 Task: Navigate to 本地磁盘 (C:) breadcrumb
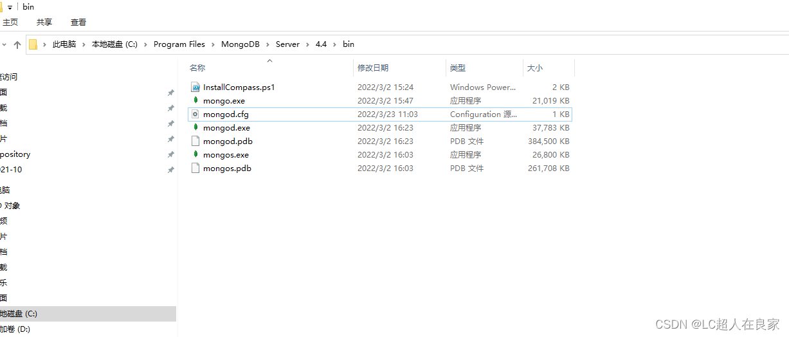point(114,44)
